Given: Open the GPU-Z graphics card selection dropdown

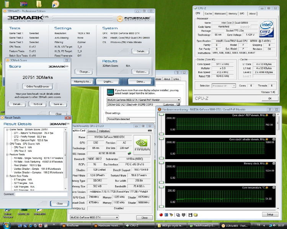Looking at the screenshot, I should coord(117,218).
